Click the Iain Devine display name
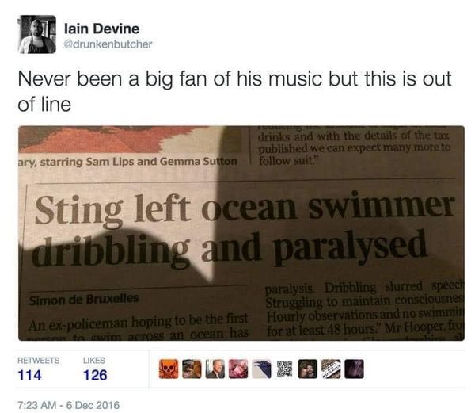 click(102, 29)
